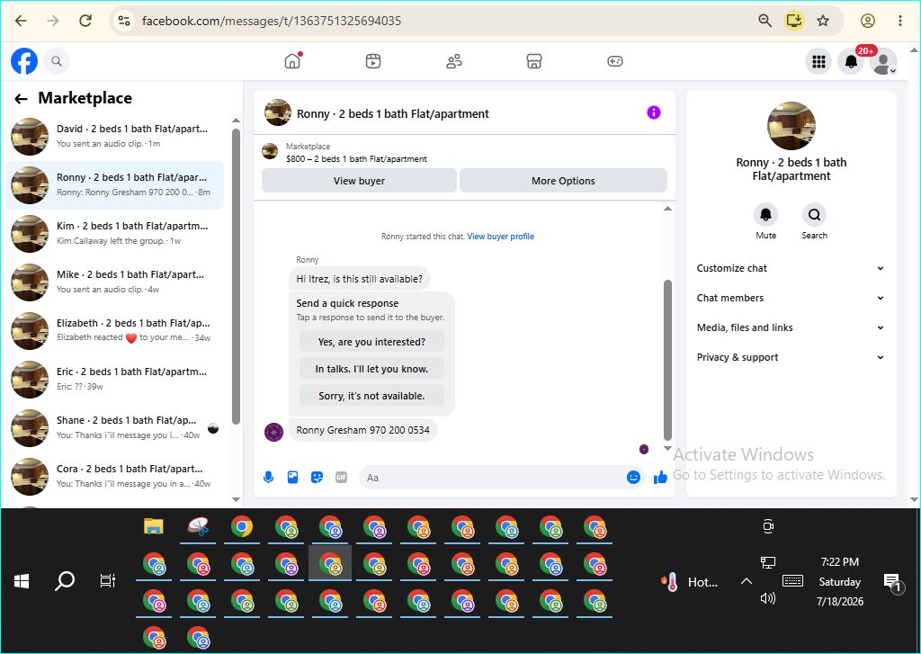Open Chrome zoom magnifier icon in address bar
Viewport: 921px width, 654px height.
coord(765,22)
